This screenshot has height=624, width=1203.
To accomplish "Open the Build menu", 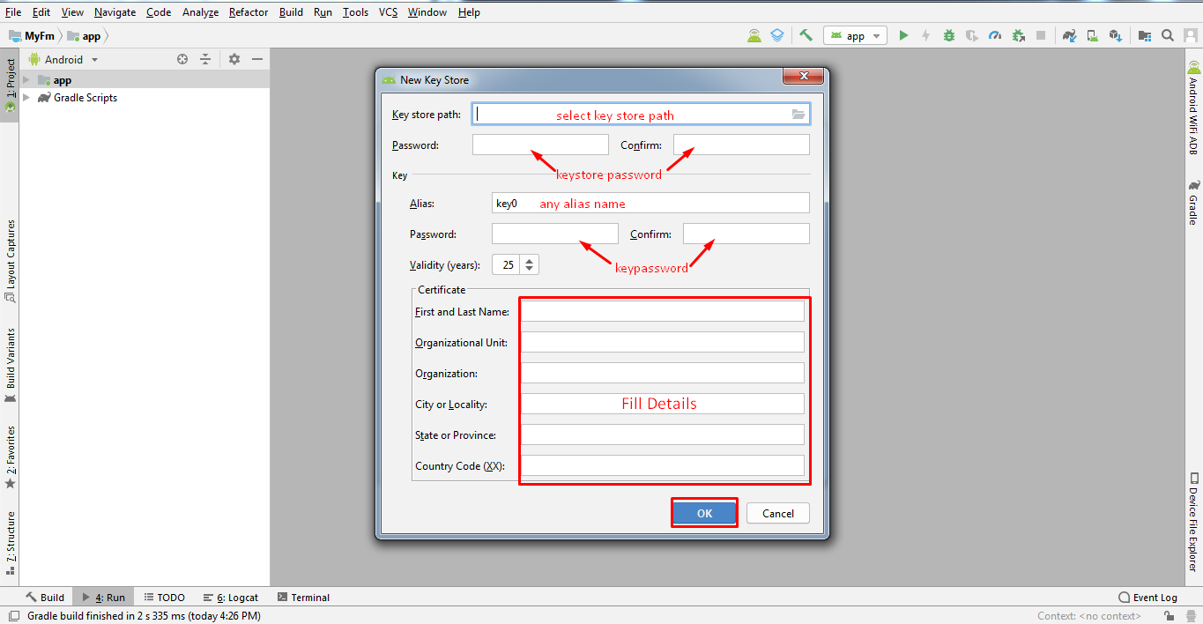I will tap(291, 12).
